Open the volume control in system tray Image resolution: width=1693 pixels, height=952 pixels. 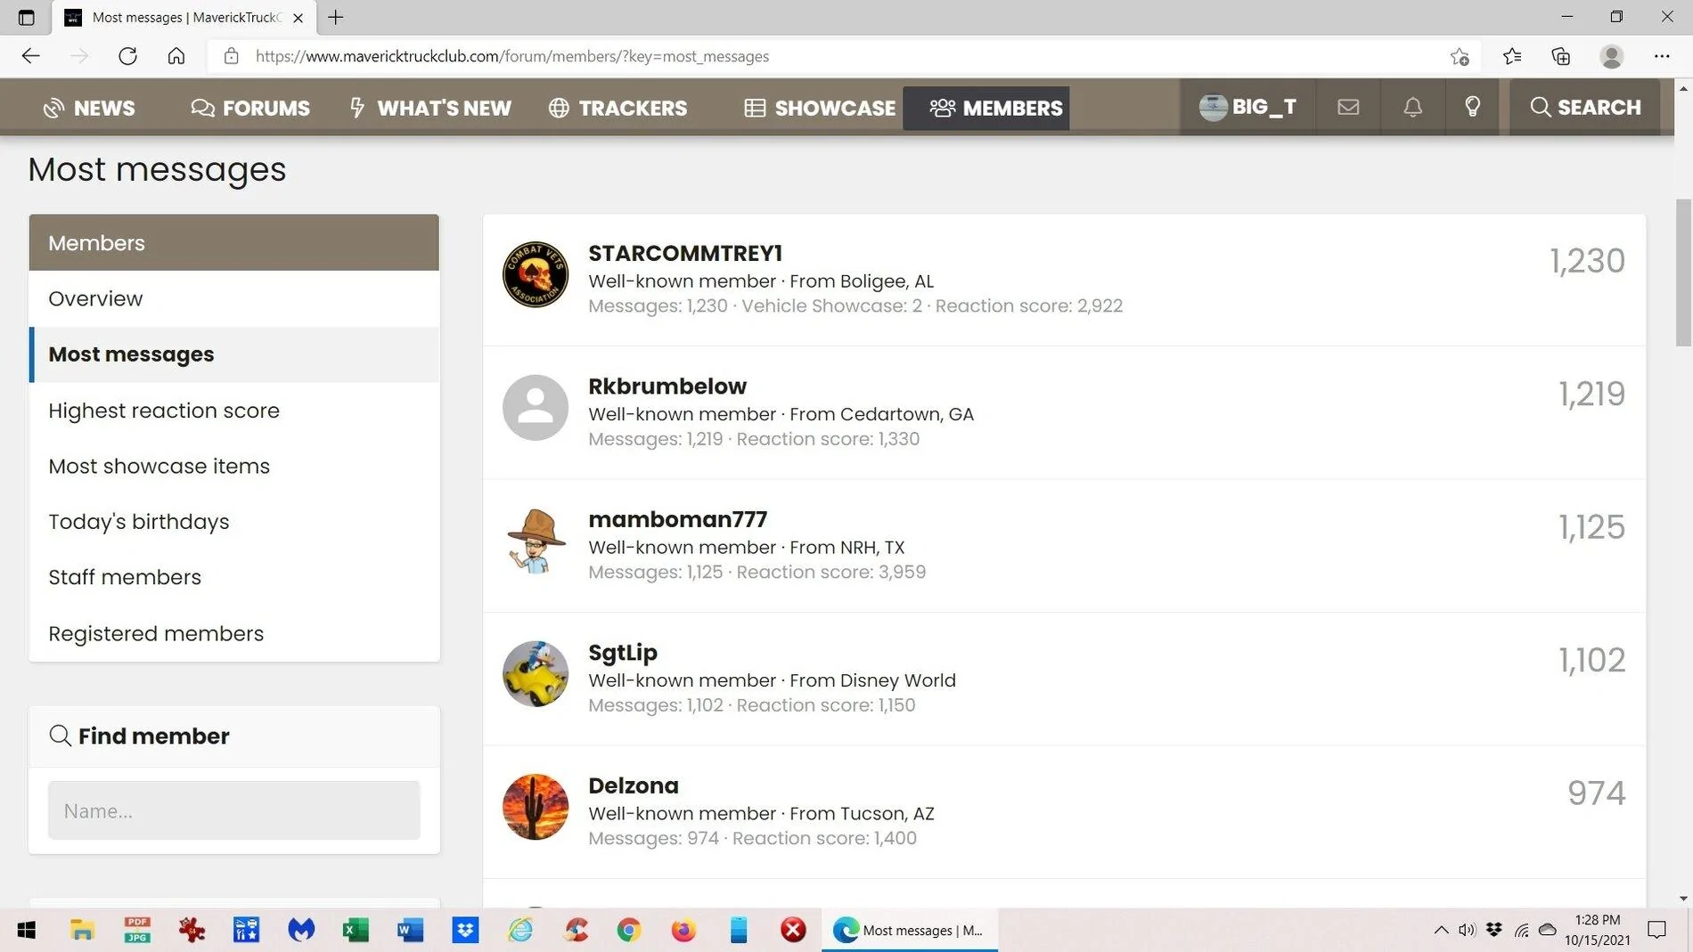(x=1467, y=930)
